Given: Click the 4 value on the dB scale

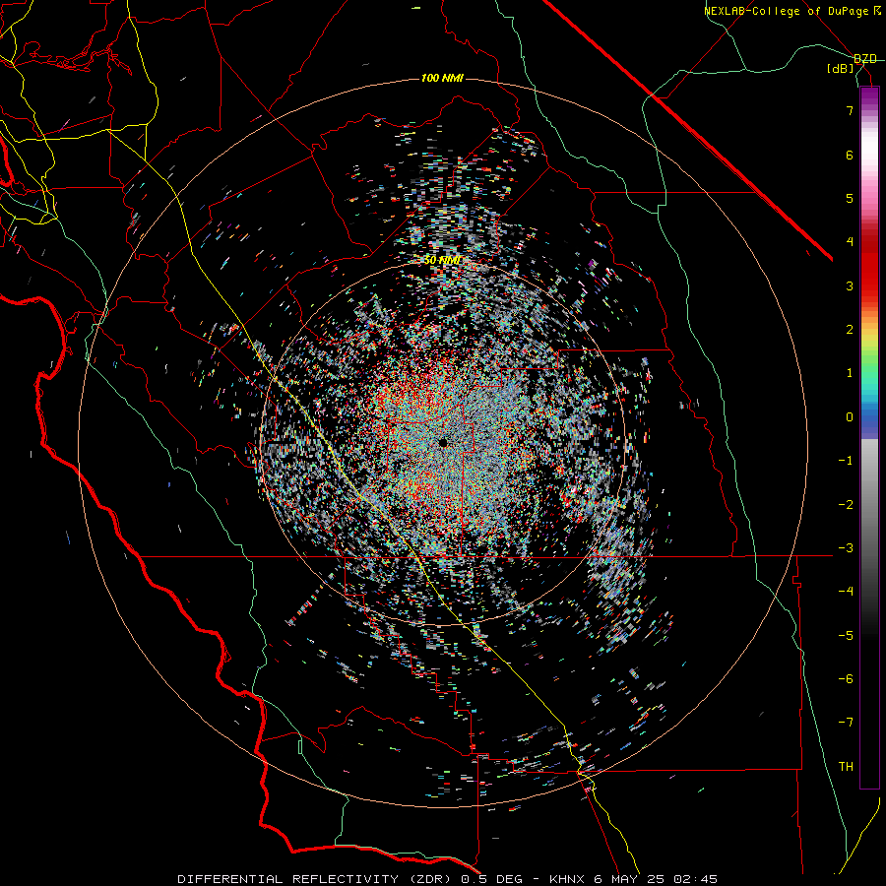Looking at the screenshot, I should 850,242.
